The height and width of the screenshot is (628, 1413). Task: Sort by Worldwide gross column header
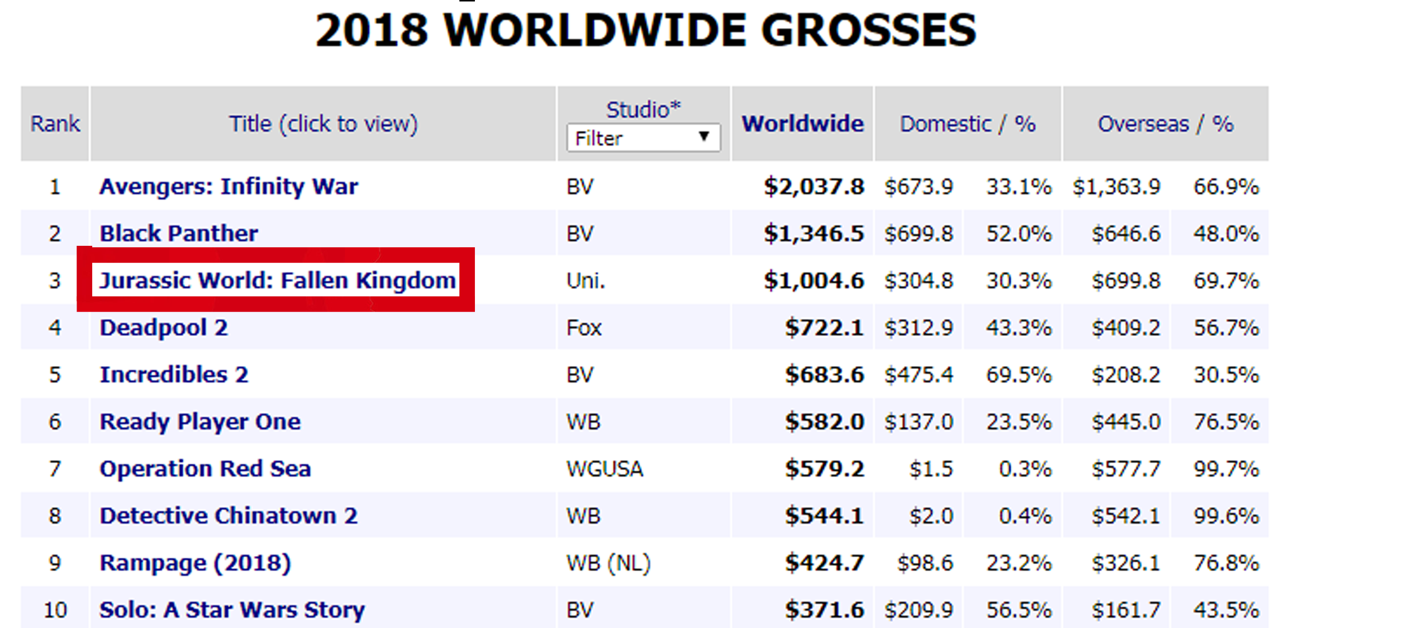click(x=803, y=124)
